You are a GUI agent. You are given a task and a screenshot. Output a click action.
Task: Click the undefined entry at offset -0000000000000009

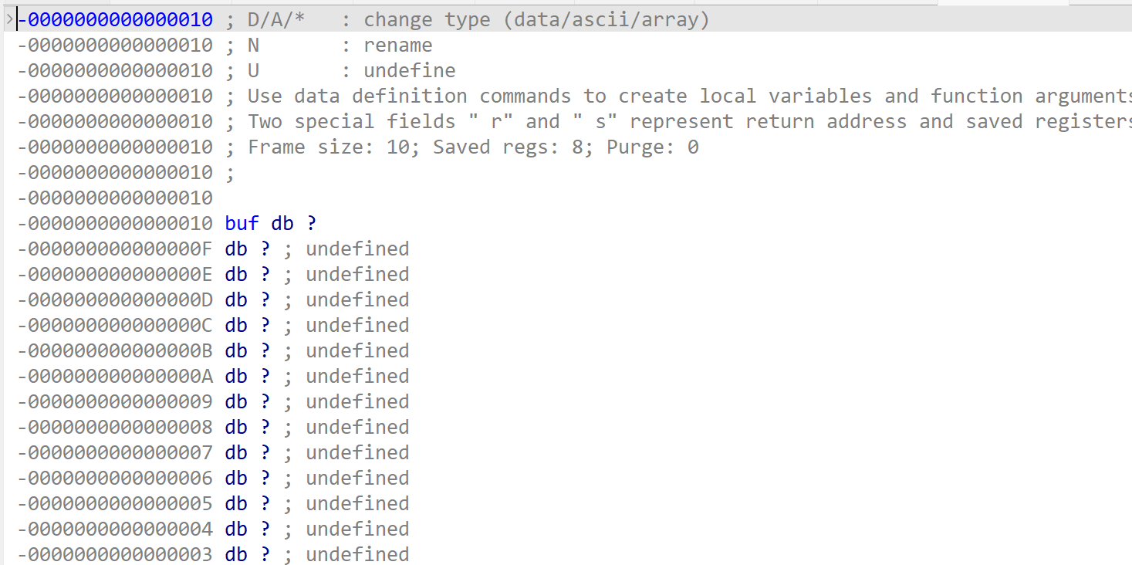213,401
